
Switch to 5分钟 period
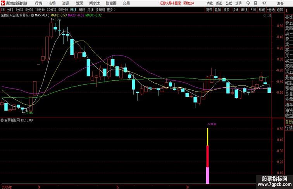click(29, 10)
